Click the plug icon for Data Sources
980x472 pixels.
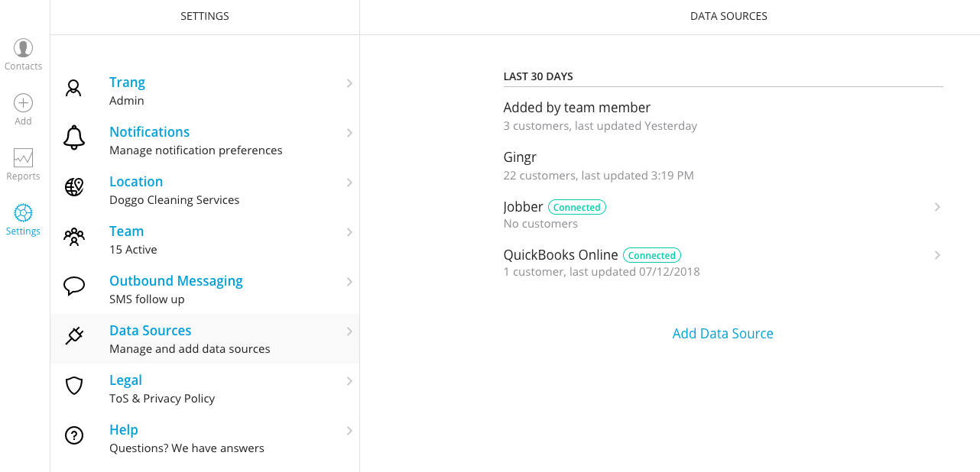(74, 336)
